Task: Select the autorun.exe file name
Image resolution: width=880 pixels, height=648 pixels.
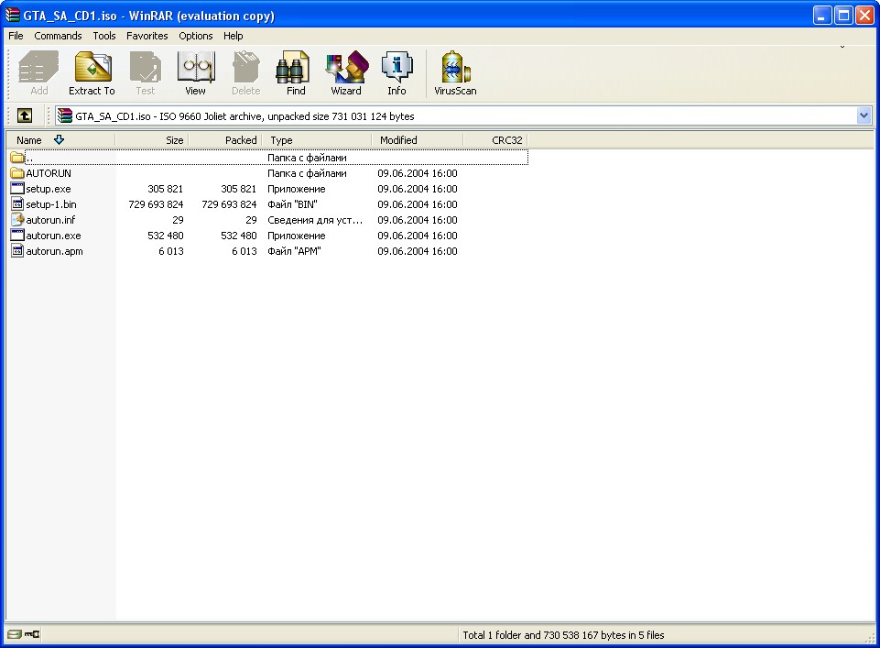Action: tap(53, 236)
